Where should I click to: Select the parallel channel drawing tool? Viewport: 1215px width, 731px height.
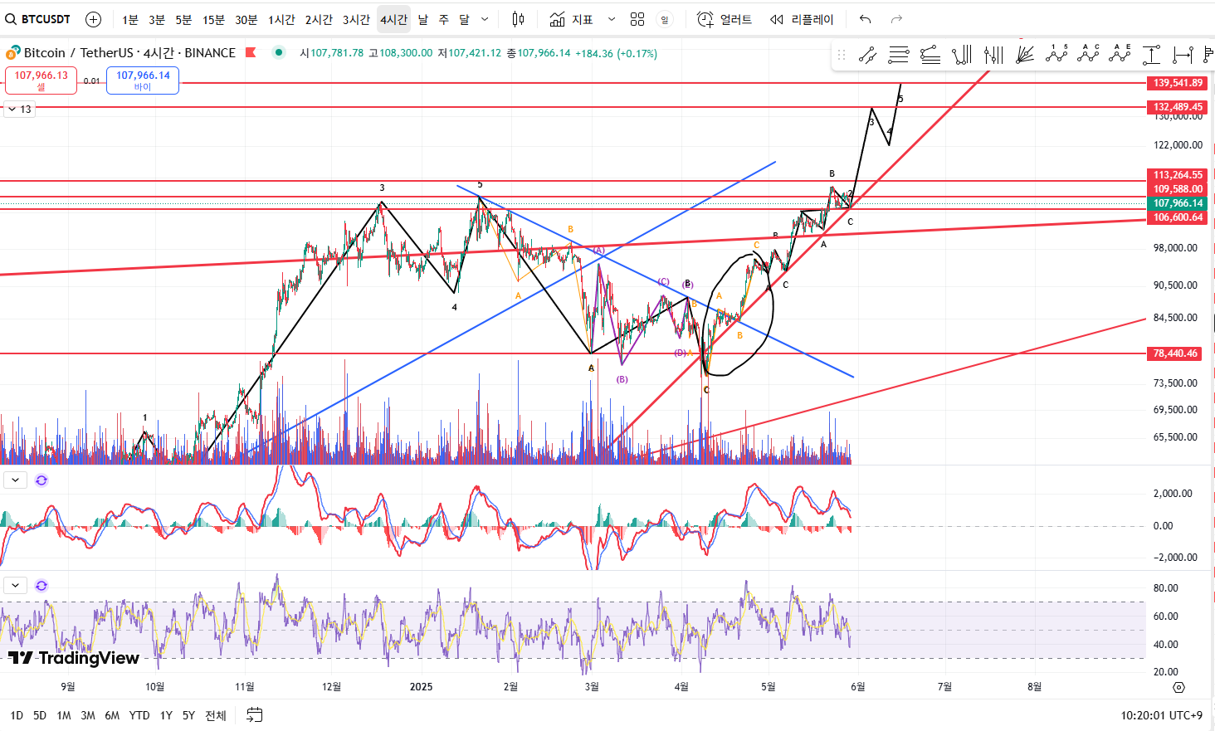867,56
